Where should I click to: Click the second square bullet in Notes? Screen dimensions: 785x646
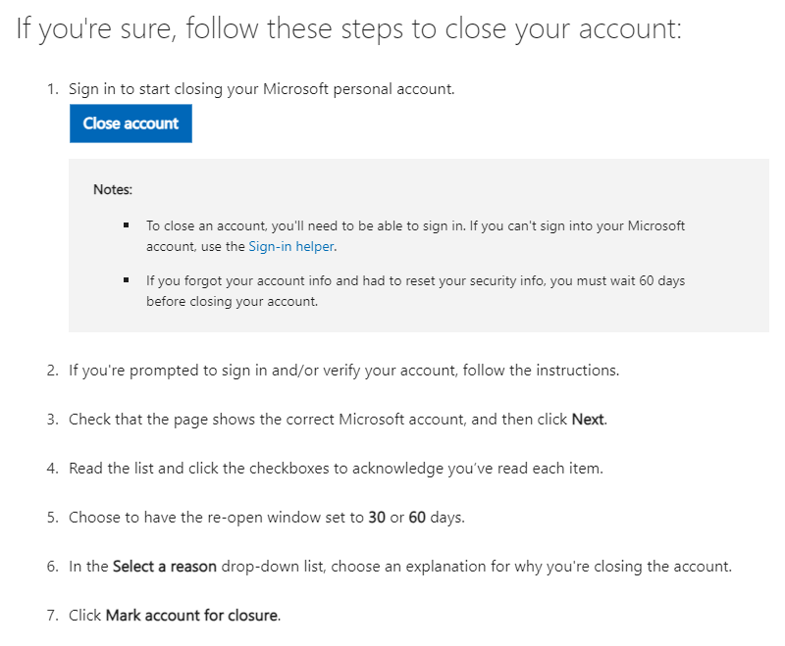point(127,280)
